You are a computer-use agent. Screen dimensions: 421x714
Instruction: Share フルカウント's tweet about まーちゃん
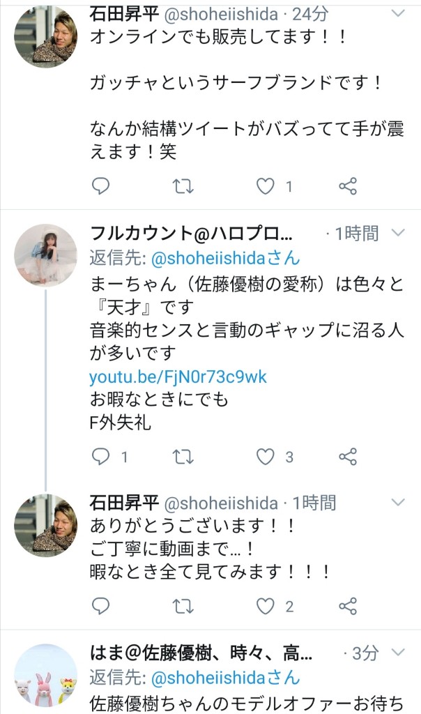point(348,457)
